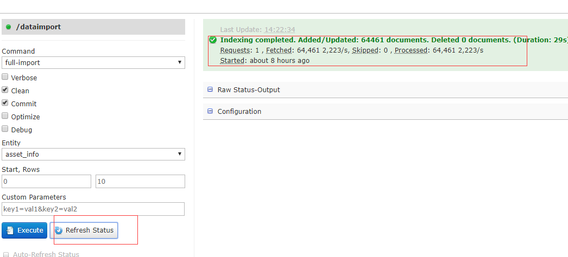Screen dimensions: 568x257
Task: Enable Auto-Refresh Status checkbox
Action: click(5, 254)
